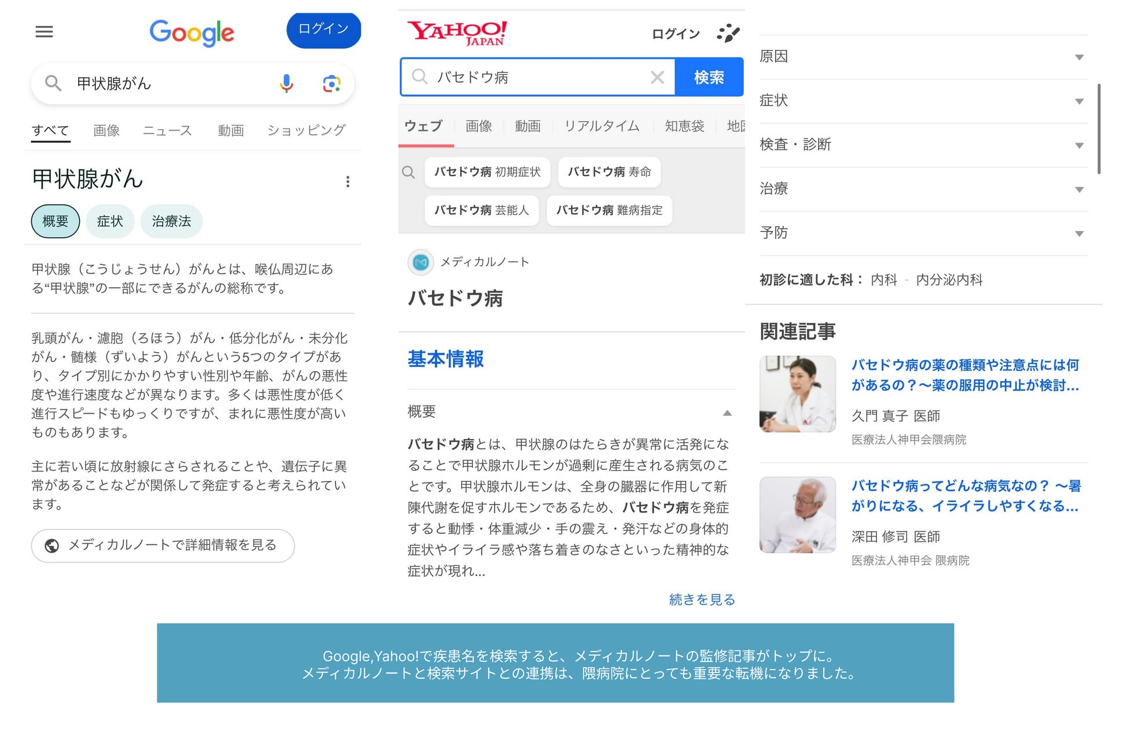Open 久門 真子 doctor article thumbnail
1128x743 pixels.
click(x=797, y=394)
